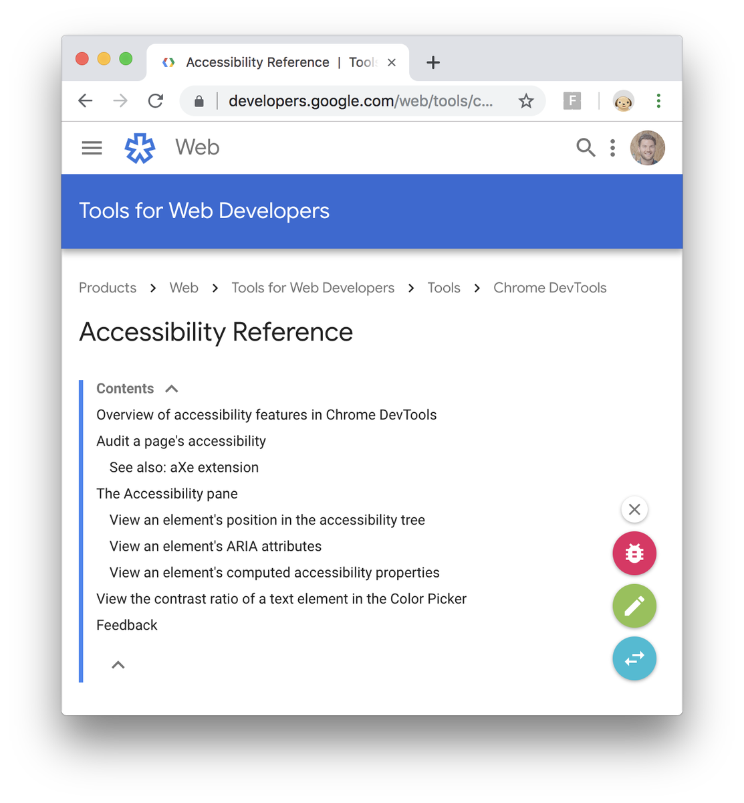This screenshot has height=803, width=744.
Task: Close the floating action buttons
Action: click(x=634, y=510)
